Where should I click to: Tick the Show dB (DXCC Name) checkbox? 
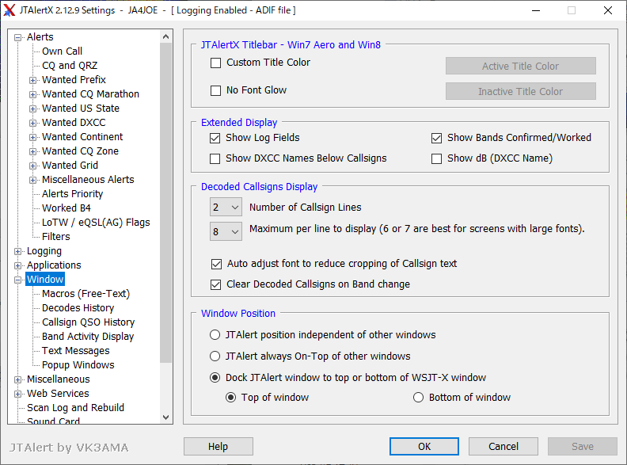tap(436, 159)
